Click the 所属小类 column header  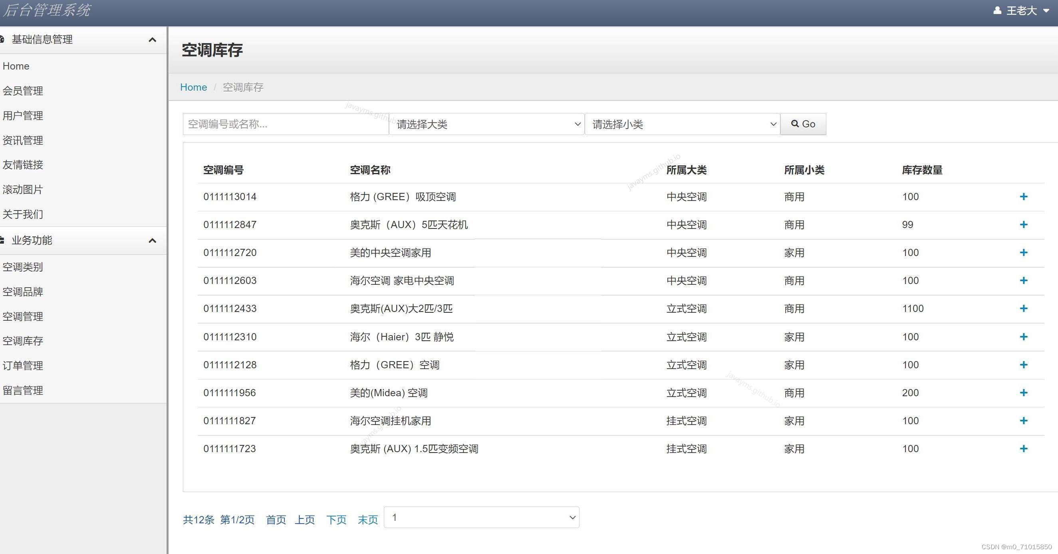804,170
